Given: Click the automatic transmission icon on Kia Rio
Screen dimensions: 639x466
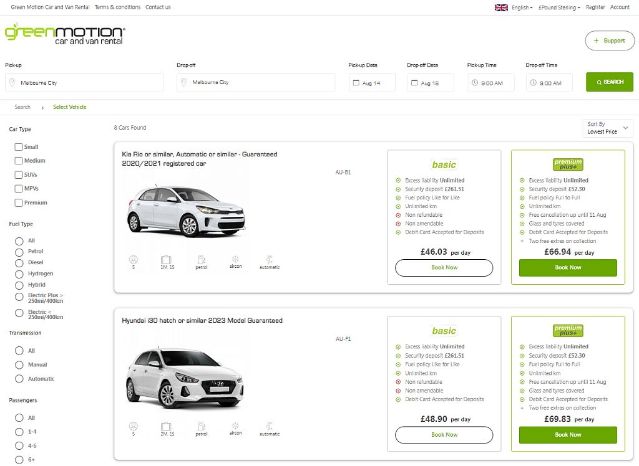Looking at the screenshot, I should point(269,259).
